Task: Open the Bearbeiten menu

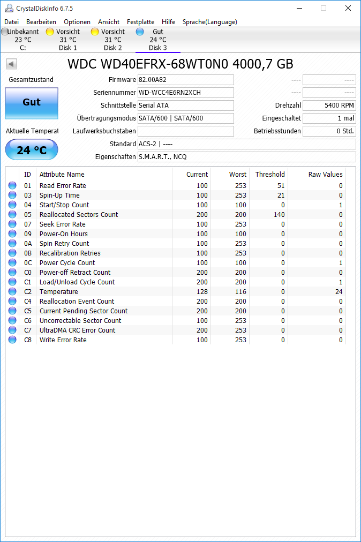Action: click(41, 22)
